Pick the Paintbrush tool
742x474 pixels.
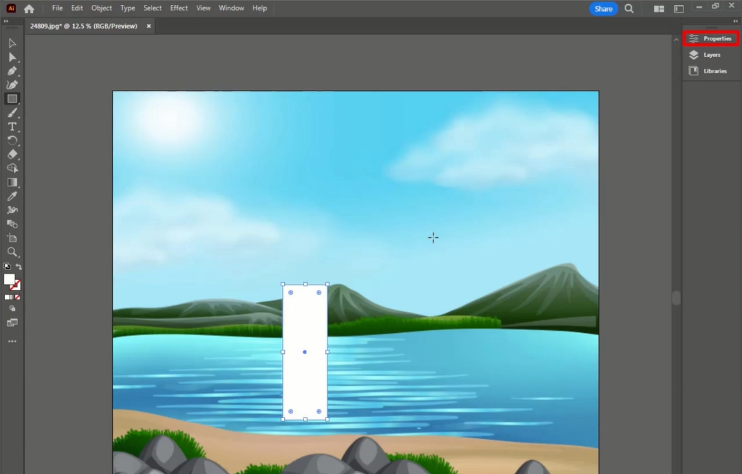pyautogui.click(x=12, y=113)
